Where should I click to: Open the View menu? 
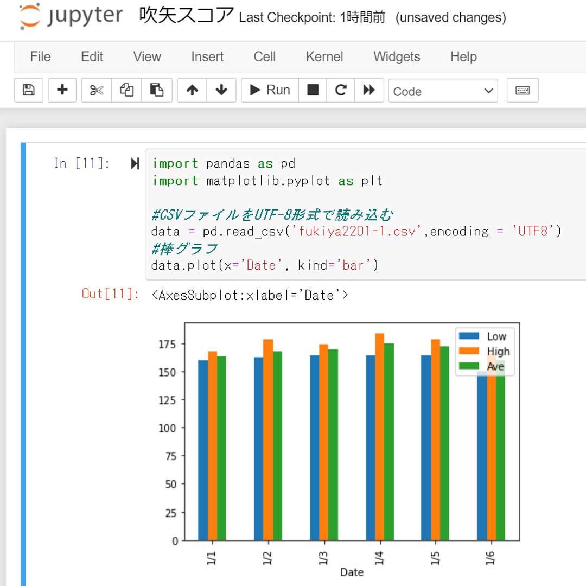tap(147, 57)
